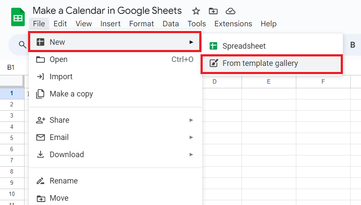Click the search magnifier icon in toolbar
Viewport: 361px width, 205px height.
click(22, 44)
